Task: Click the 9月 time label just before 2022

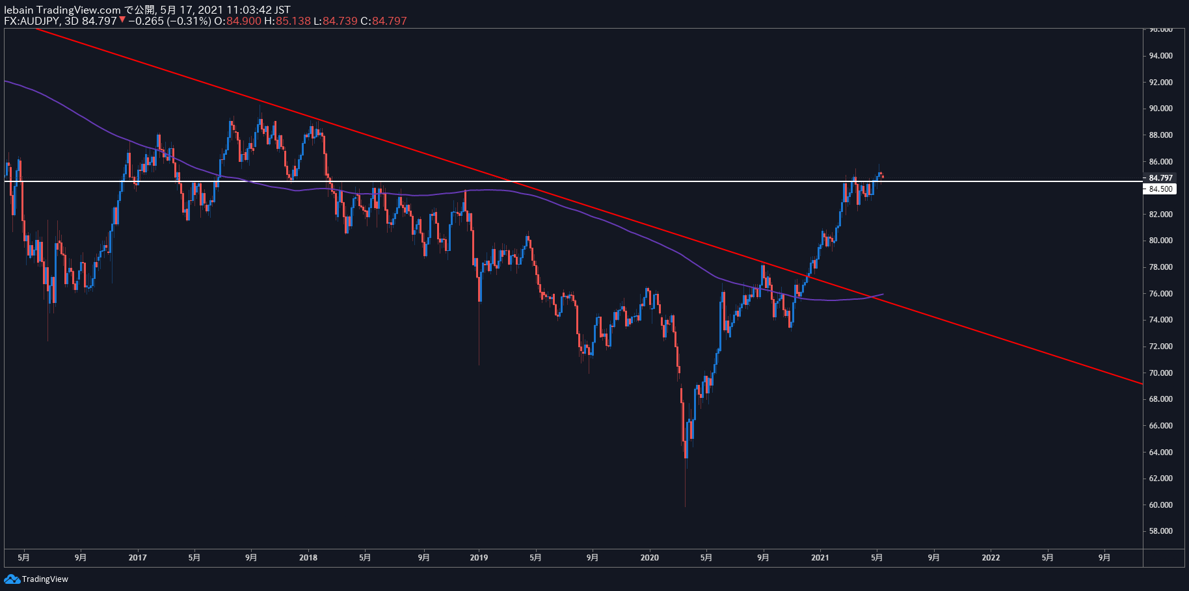Action: pos(933,558)
